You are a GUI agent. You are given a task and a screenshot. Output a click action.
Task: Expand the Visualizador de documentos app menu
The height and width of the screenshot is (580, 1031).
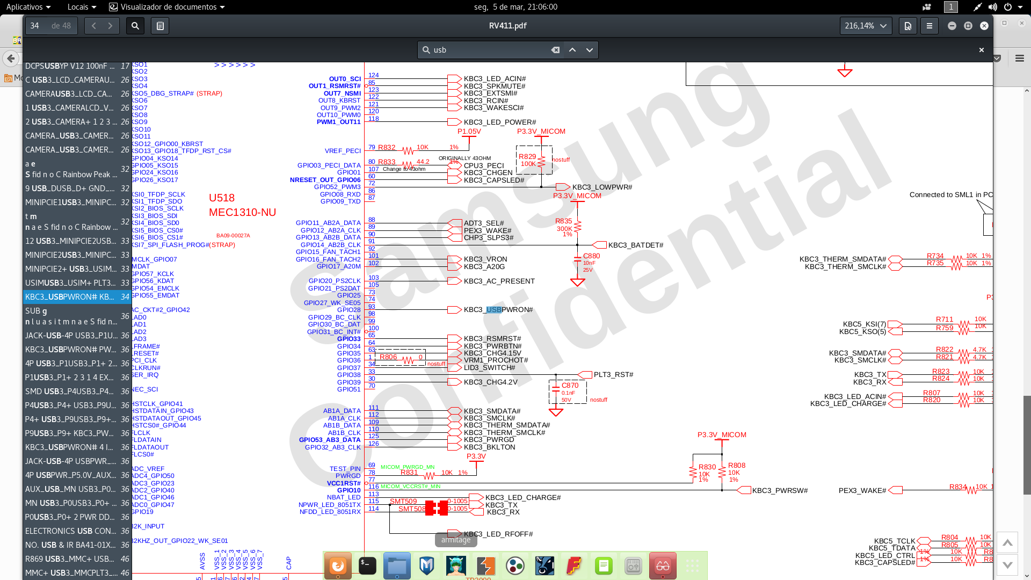pyautogui.click(x=167, y=7)
